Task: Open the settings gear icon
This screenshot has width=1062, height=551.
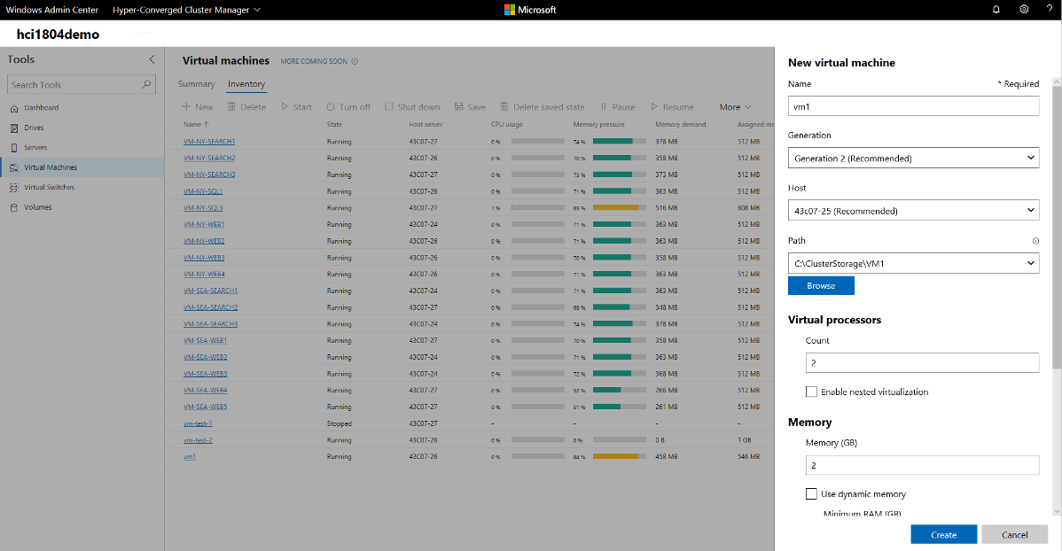Action: click(x=1024, y=10)
